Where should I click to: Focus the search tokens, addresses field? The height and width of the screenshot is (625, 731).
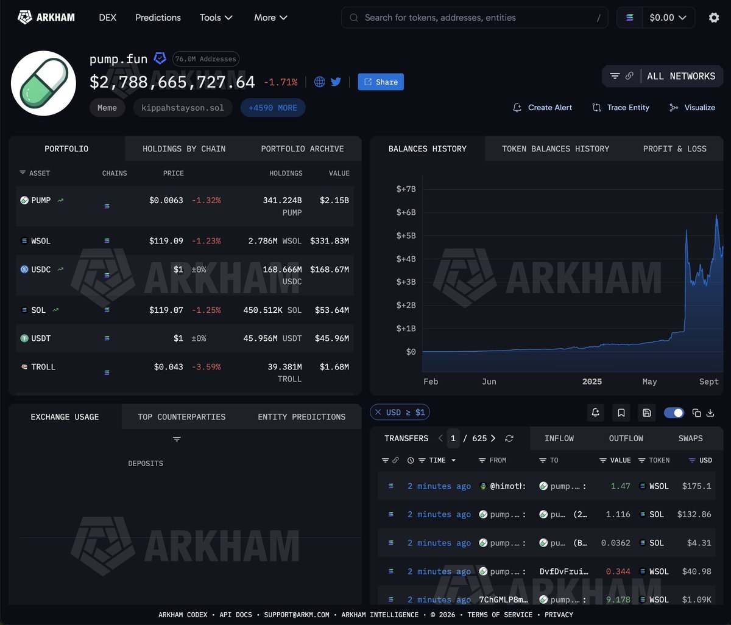475,18
